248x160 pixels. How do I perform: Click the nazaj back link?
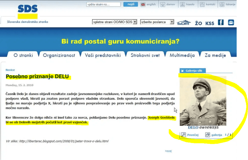pyautogui.click(x=168, y=151)
